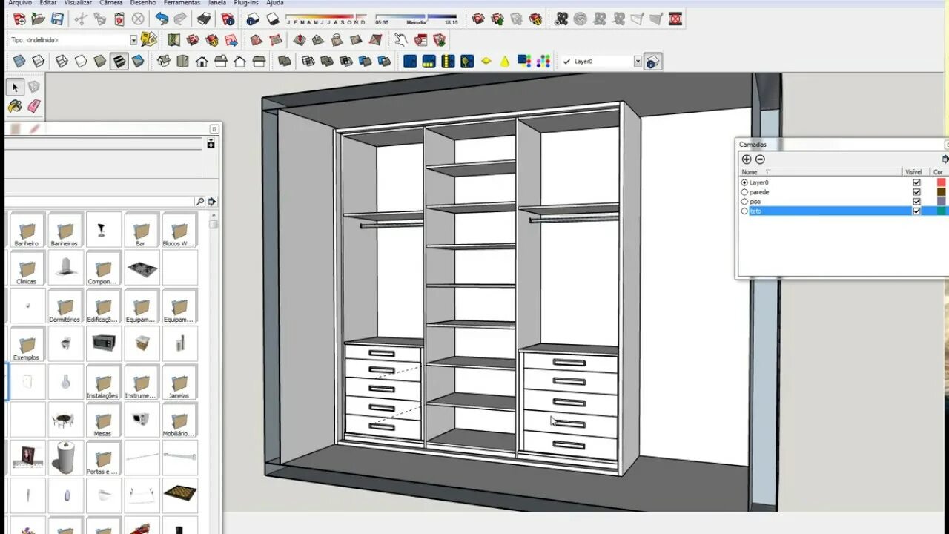Image resolution: width=949 pixels, height=534 pixels.
Task: Click the Make Component tool icon
Action: (x=34, y=88)
